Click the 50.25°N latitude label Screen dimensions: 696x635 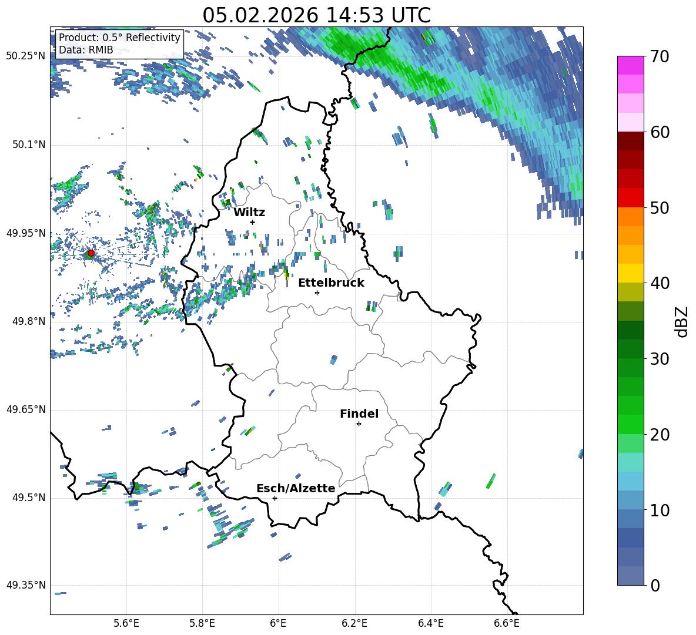[26, 56]
